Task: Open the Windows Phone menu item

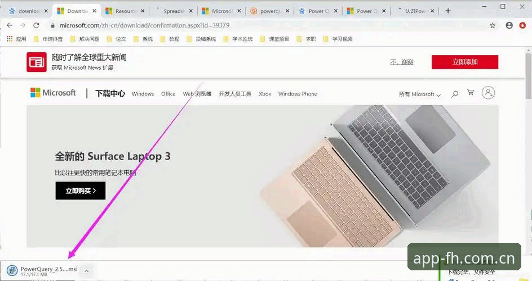Action: click(298, 94)
